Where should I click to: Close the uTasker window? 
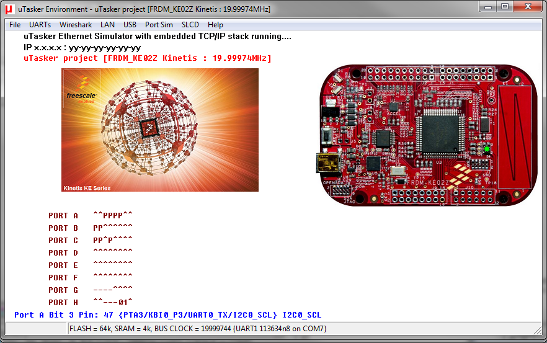[528, 7]
